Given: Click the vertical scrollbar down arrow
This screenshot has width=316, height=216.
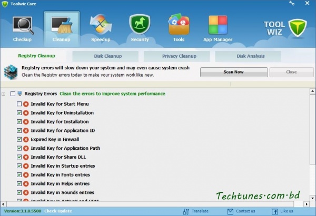Looking at the screenshot, I should coord(312,198).
